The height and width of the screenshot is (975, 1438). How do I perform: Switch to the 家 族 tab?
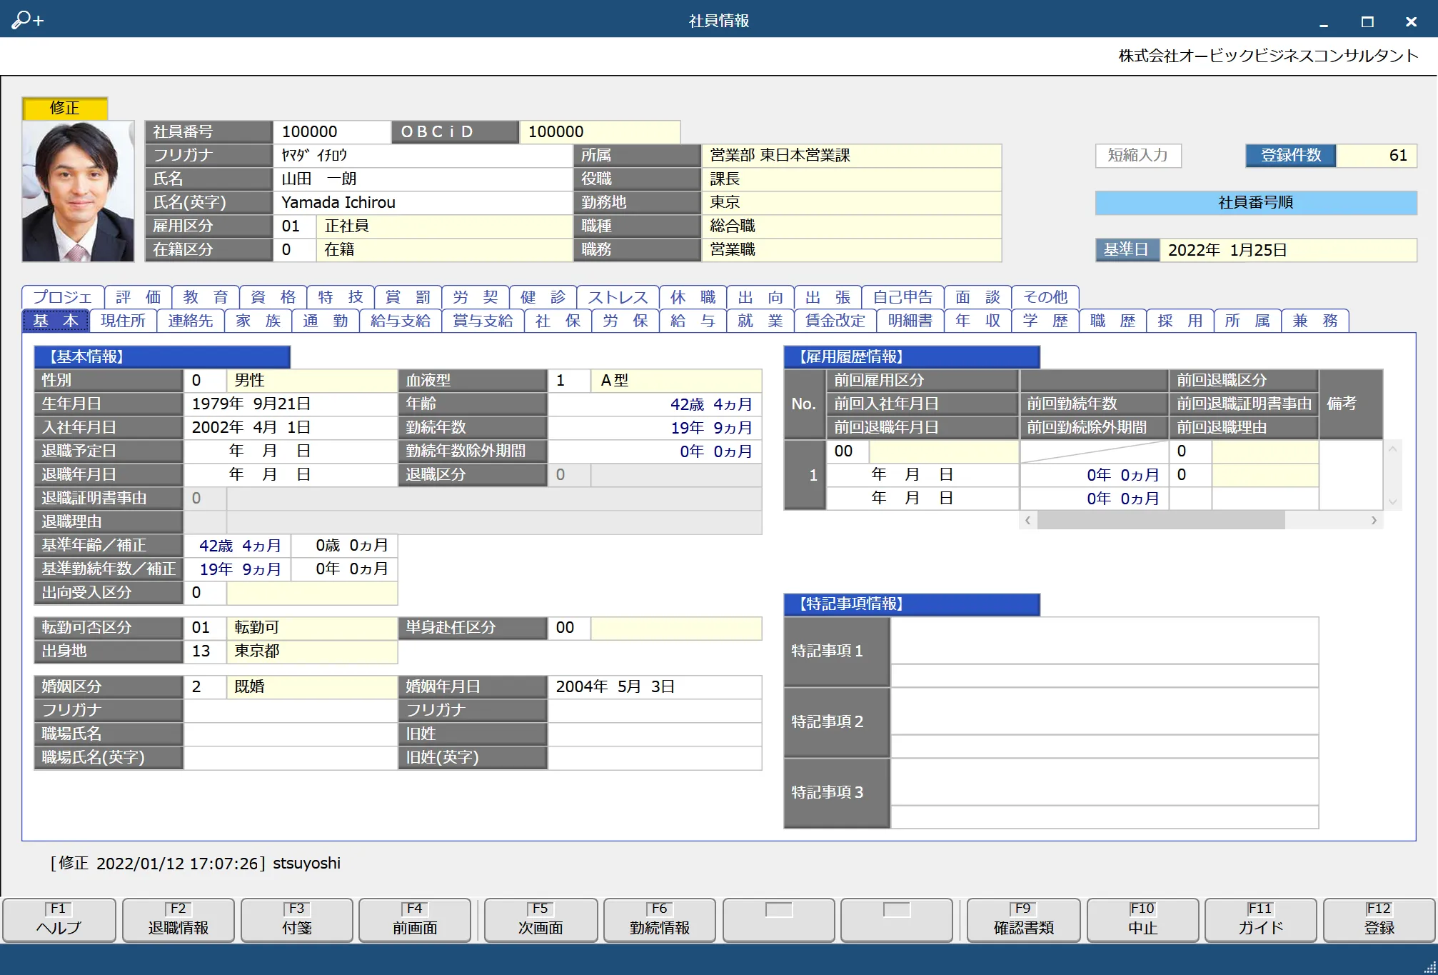(x=258, y=321)
